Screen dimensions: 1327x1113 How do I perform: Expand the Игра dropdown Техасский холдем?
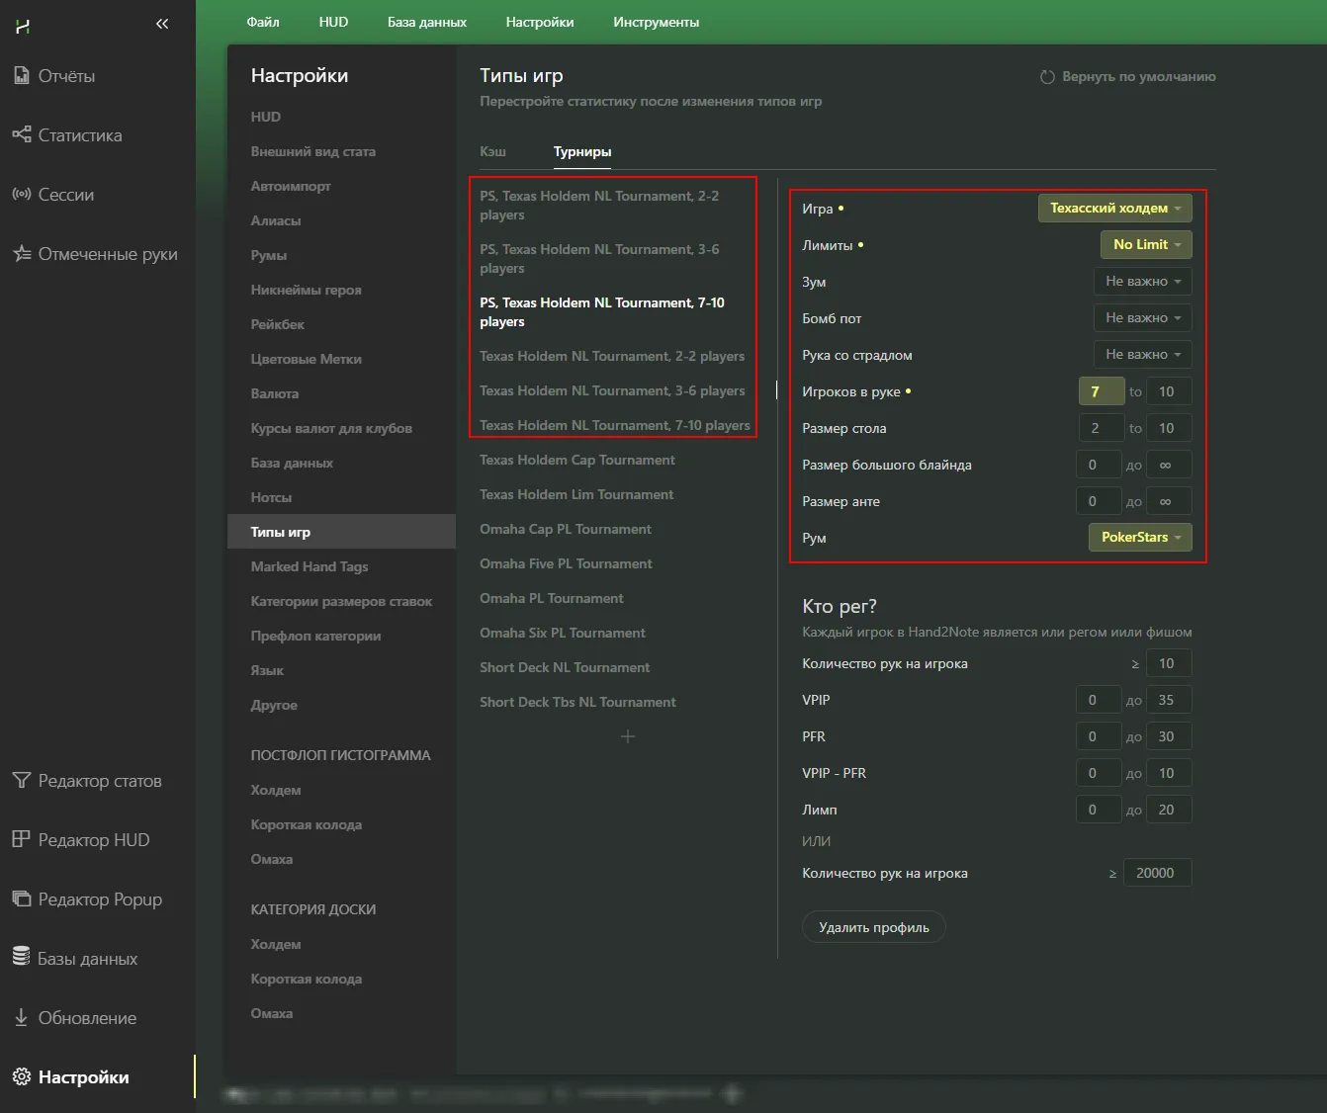pos(1114,209)
